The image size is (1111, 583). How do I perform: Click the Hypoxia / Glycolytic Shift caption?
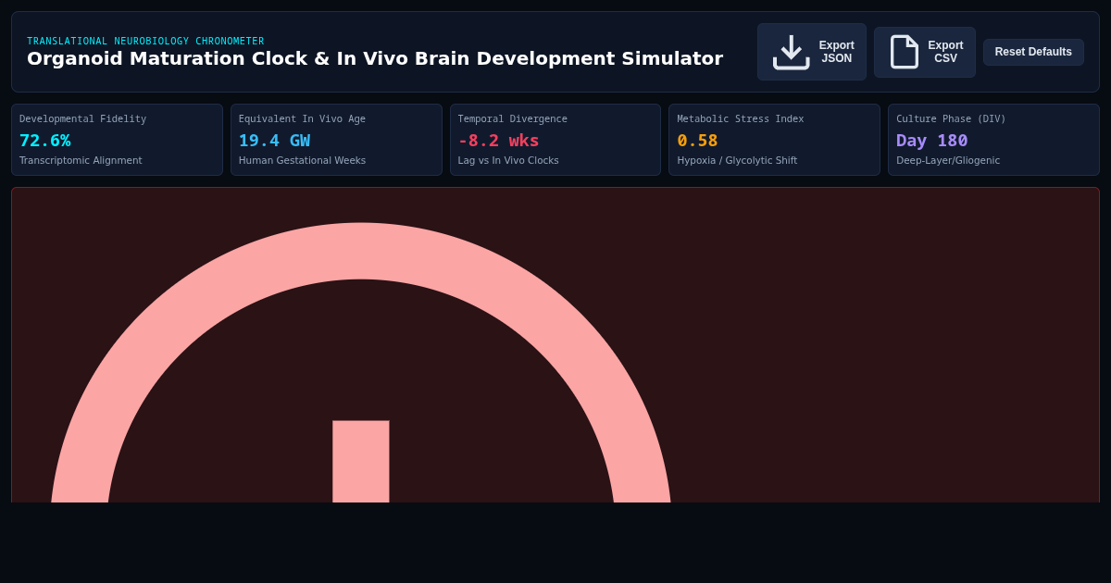click(x=737, y=161)
